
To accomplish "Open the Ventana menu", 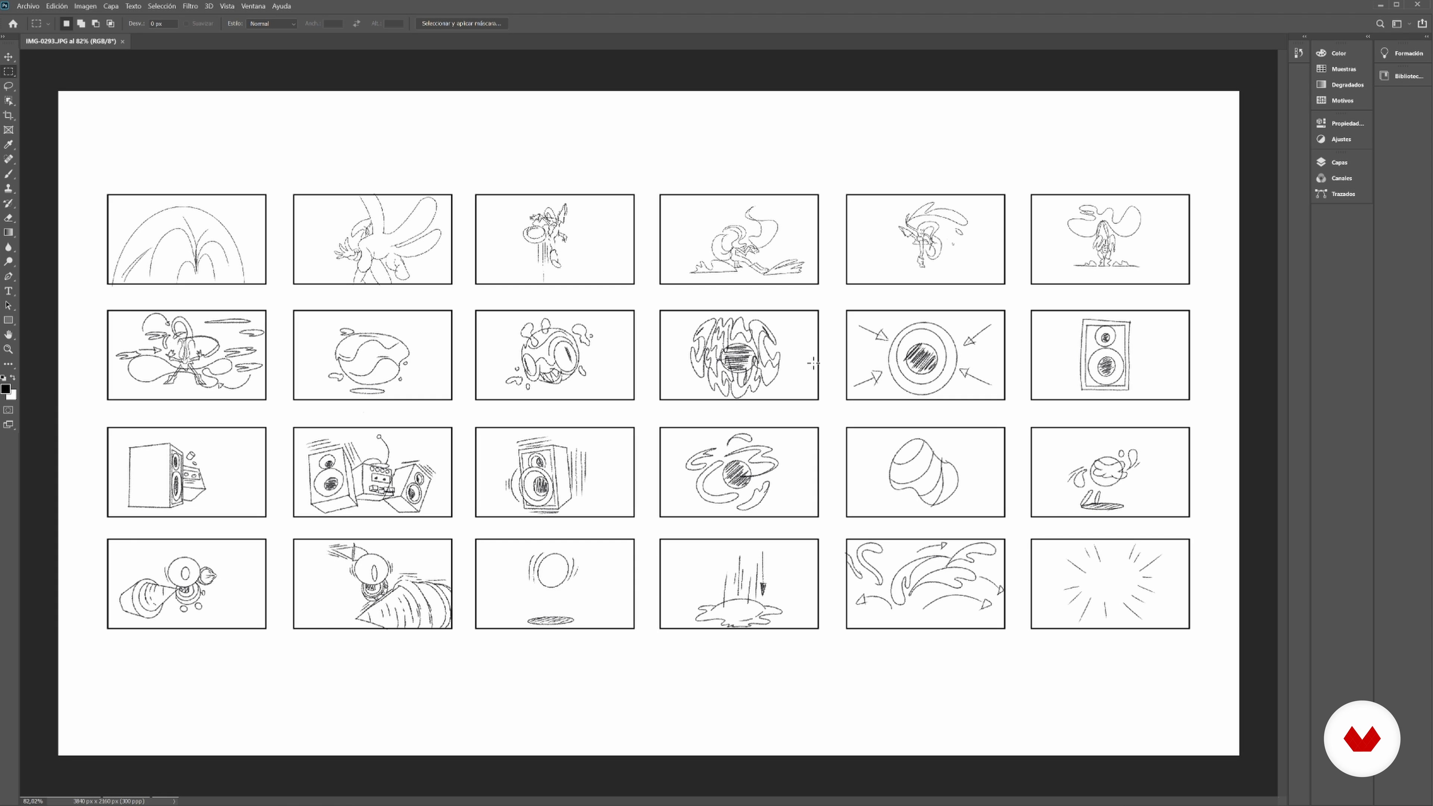I will click(253, 6).
